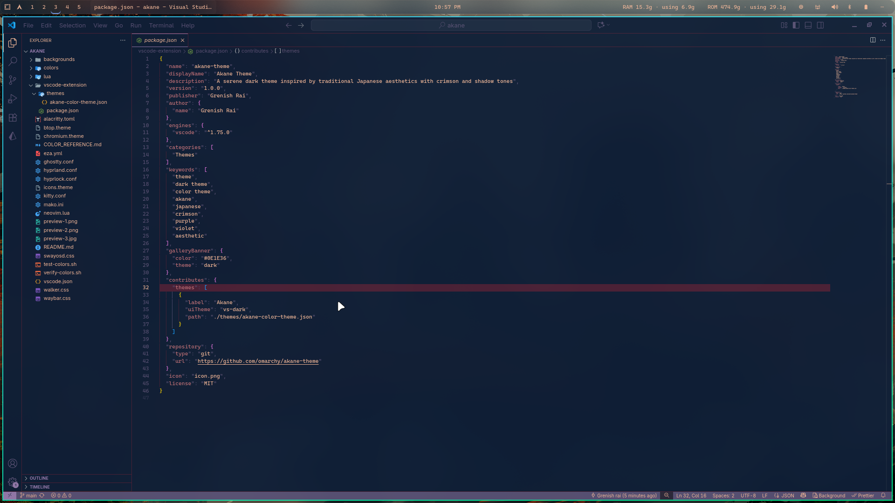Click the split editor right icon
Image resolution: width=895 pixels, height=503 pixels.
[x=873, y=40]
